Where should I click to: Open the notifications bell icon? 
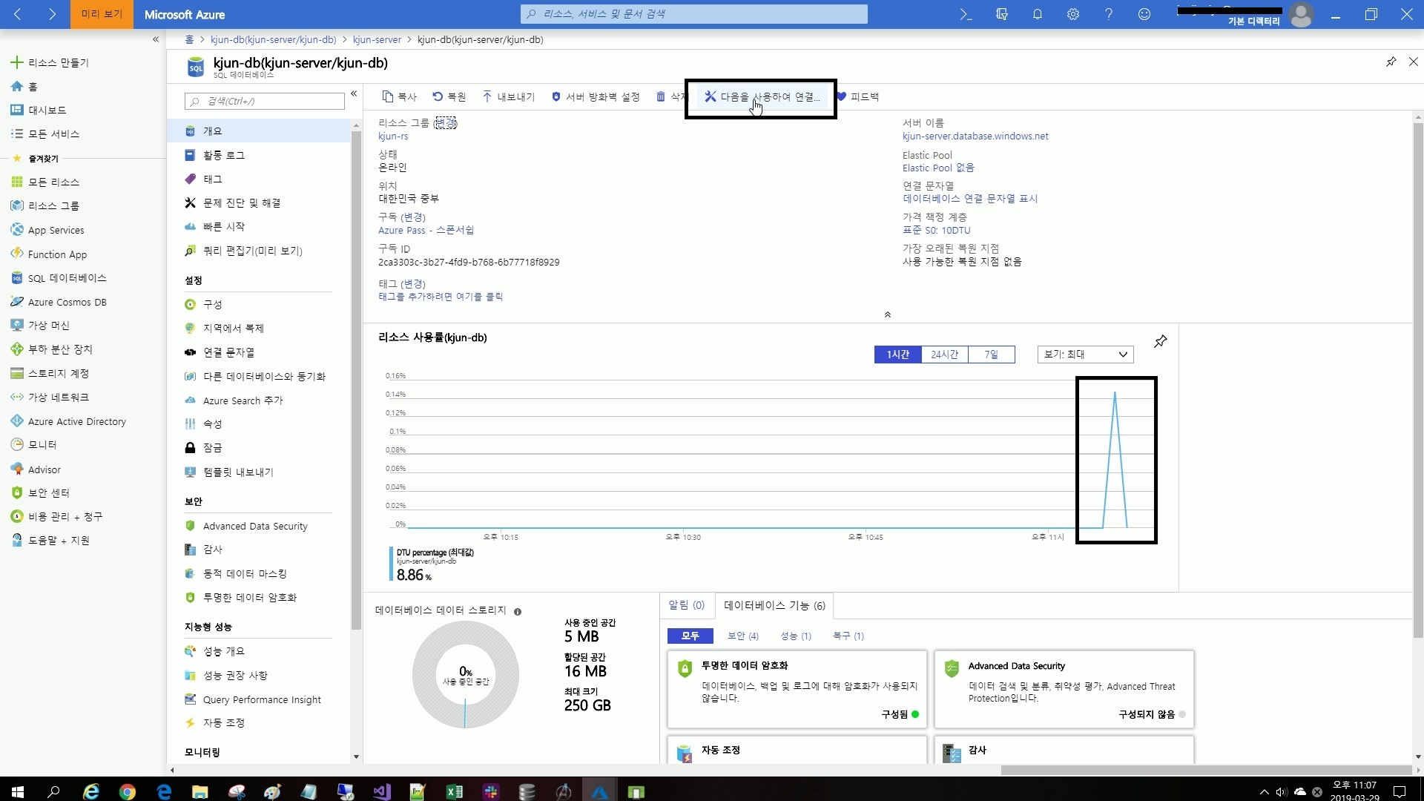pyautogui.click(x=1037, y=14)
